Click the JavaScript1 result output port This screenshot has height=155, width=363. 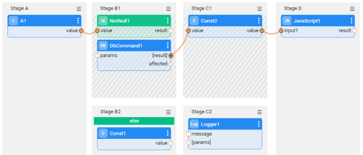click(x=355, y=31)
